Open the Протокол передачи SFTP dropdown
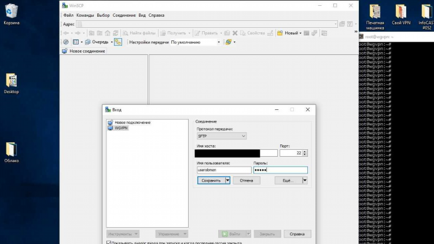The height and width of the screenshot is (244, 434). coord(222,136)
